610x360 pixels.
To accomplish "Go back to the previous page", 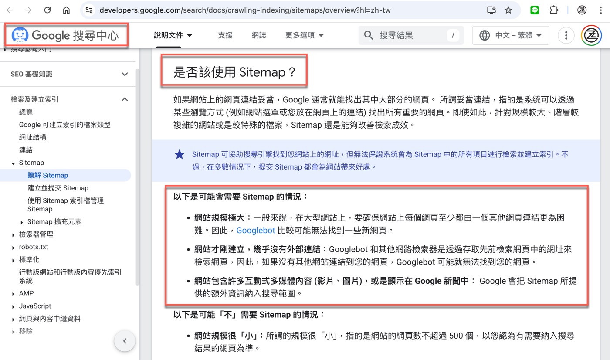I will [10, 10].
